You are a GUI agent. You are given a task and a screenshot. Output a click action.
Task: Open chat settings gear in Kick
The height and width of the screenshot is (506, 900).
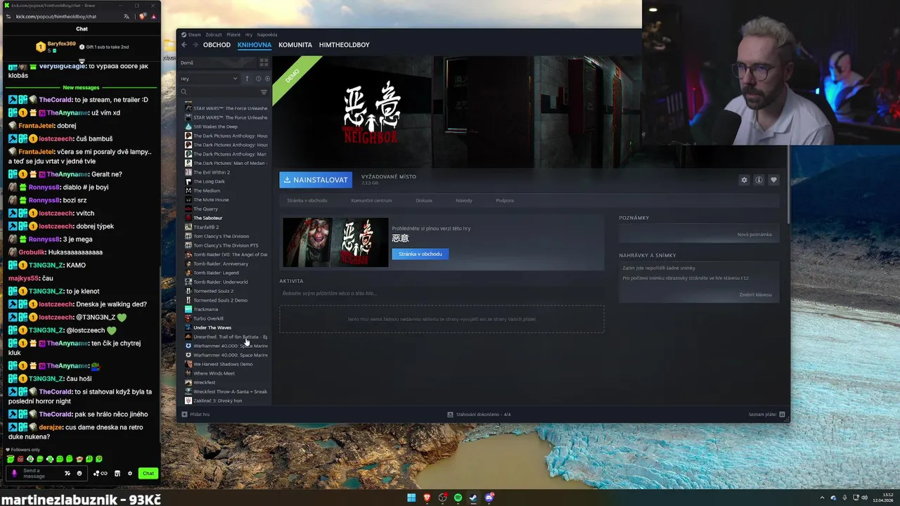click(130, 473)
